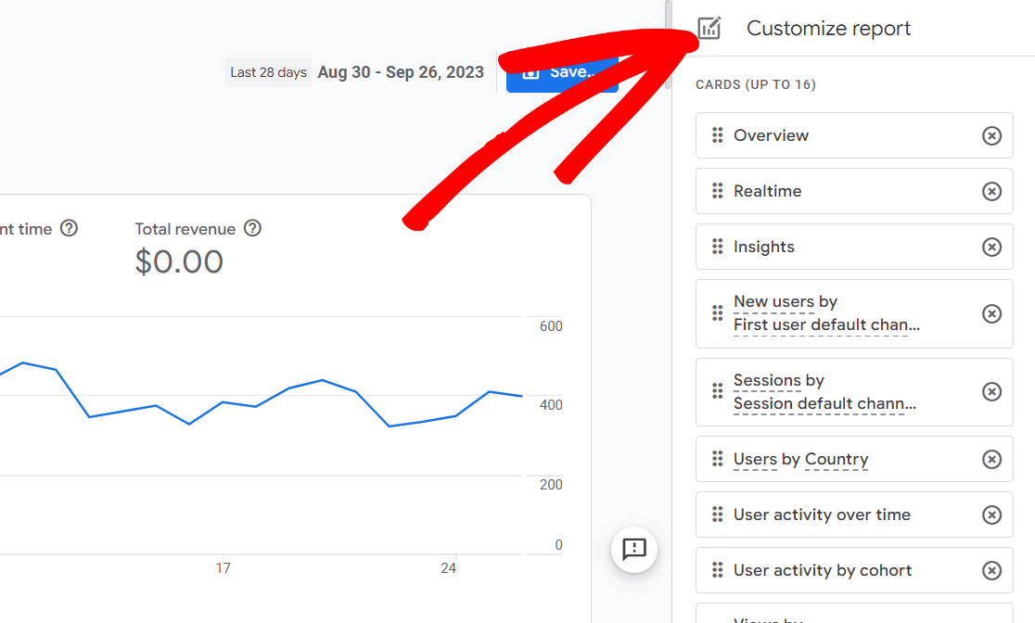Open the Customize report icon
Screen dimensions: 1035x623
(709, 29)
